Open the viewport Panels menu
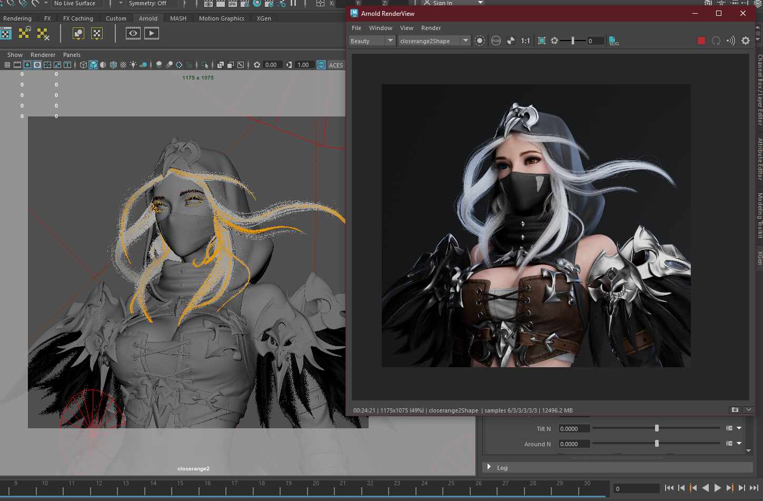 pyautogui.click(x=72, y=55)
